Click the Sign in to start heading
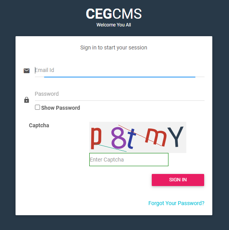The image size is (229, 230). [114, 47]
